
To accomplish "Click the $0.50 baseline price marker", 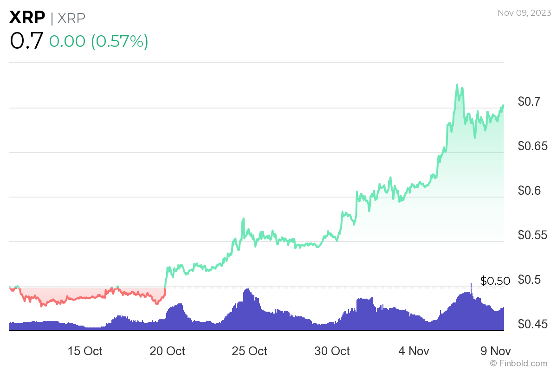I will (x=495, y=281).
